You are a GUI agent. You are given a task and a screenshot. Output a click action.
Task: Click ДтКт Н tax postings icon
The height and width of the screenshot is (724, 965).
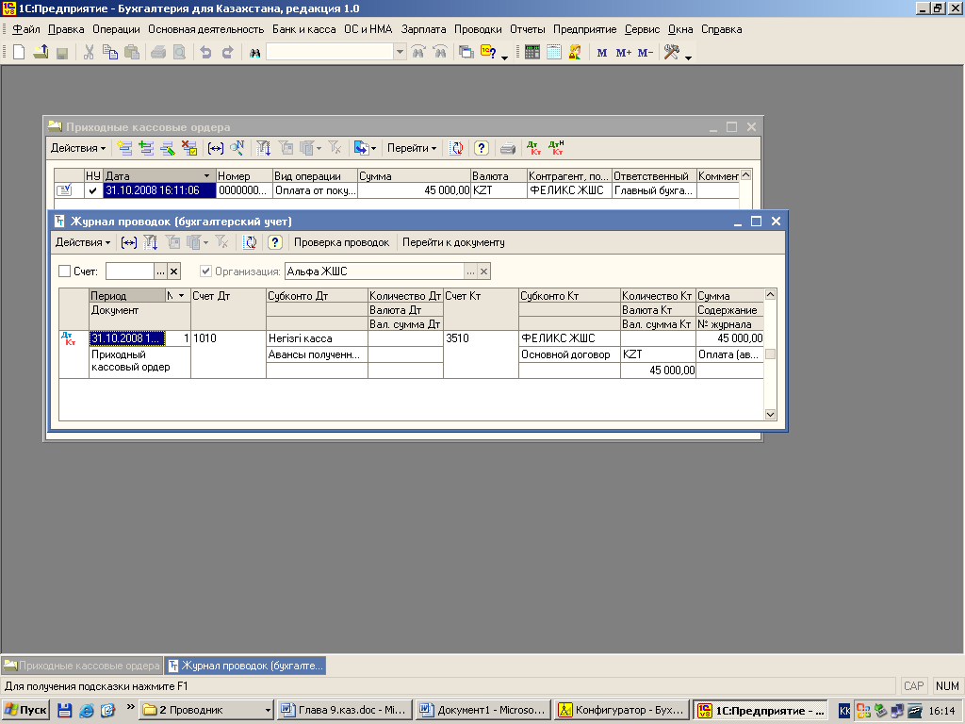click(556, 148)
